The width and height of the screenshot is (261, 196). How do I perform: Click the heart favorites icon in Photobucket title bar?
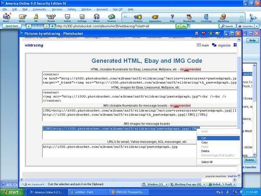[x=204, y=34]
